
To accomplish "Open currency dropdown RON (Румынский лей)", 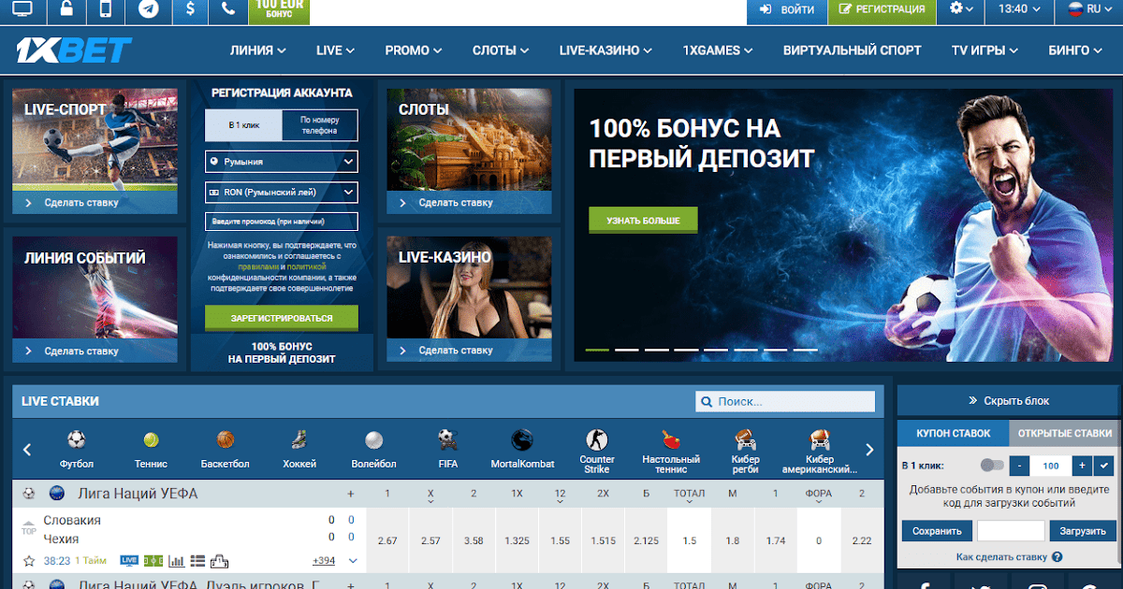I will [x=282, y=192].
